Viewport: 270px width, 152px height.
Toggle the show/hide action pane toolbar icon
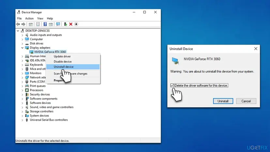coord(51,24)
